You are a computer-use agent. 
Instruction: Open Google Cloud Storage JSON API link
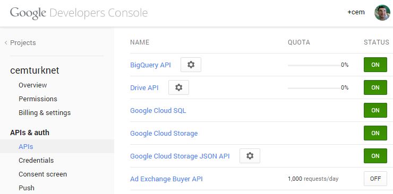[180, 156]
